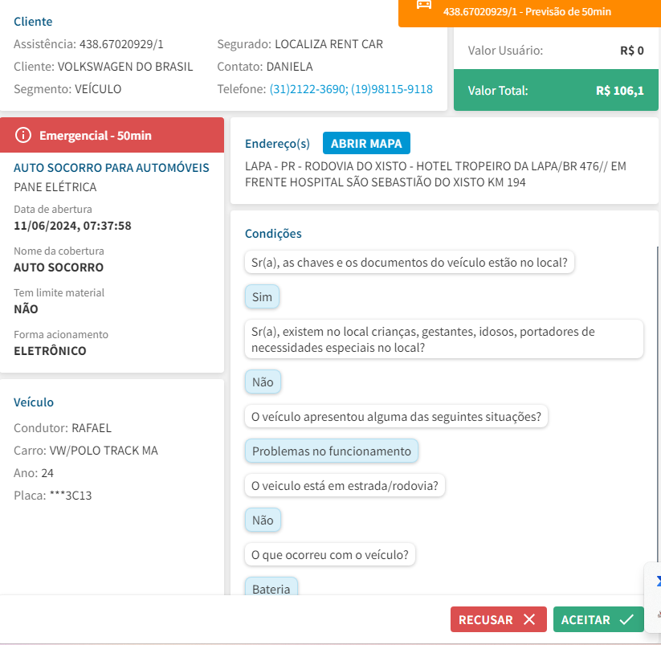Click the AUTO SOCORRO PARA AUTOMÓVEIS heading
This screenshot has width=661, height=645.
[112, 167]
